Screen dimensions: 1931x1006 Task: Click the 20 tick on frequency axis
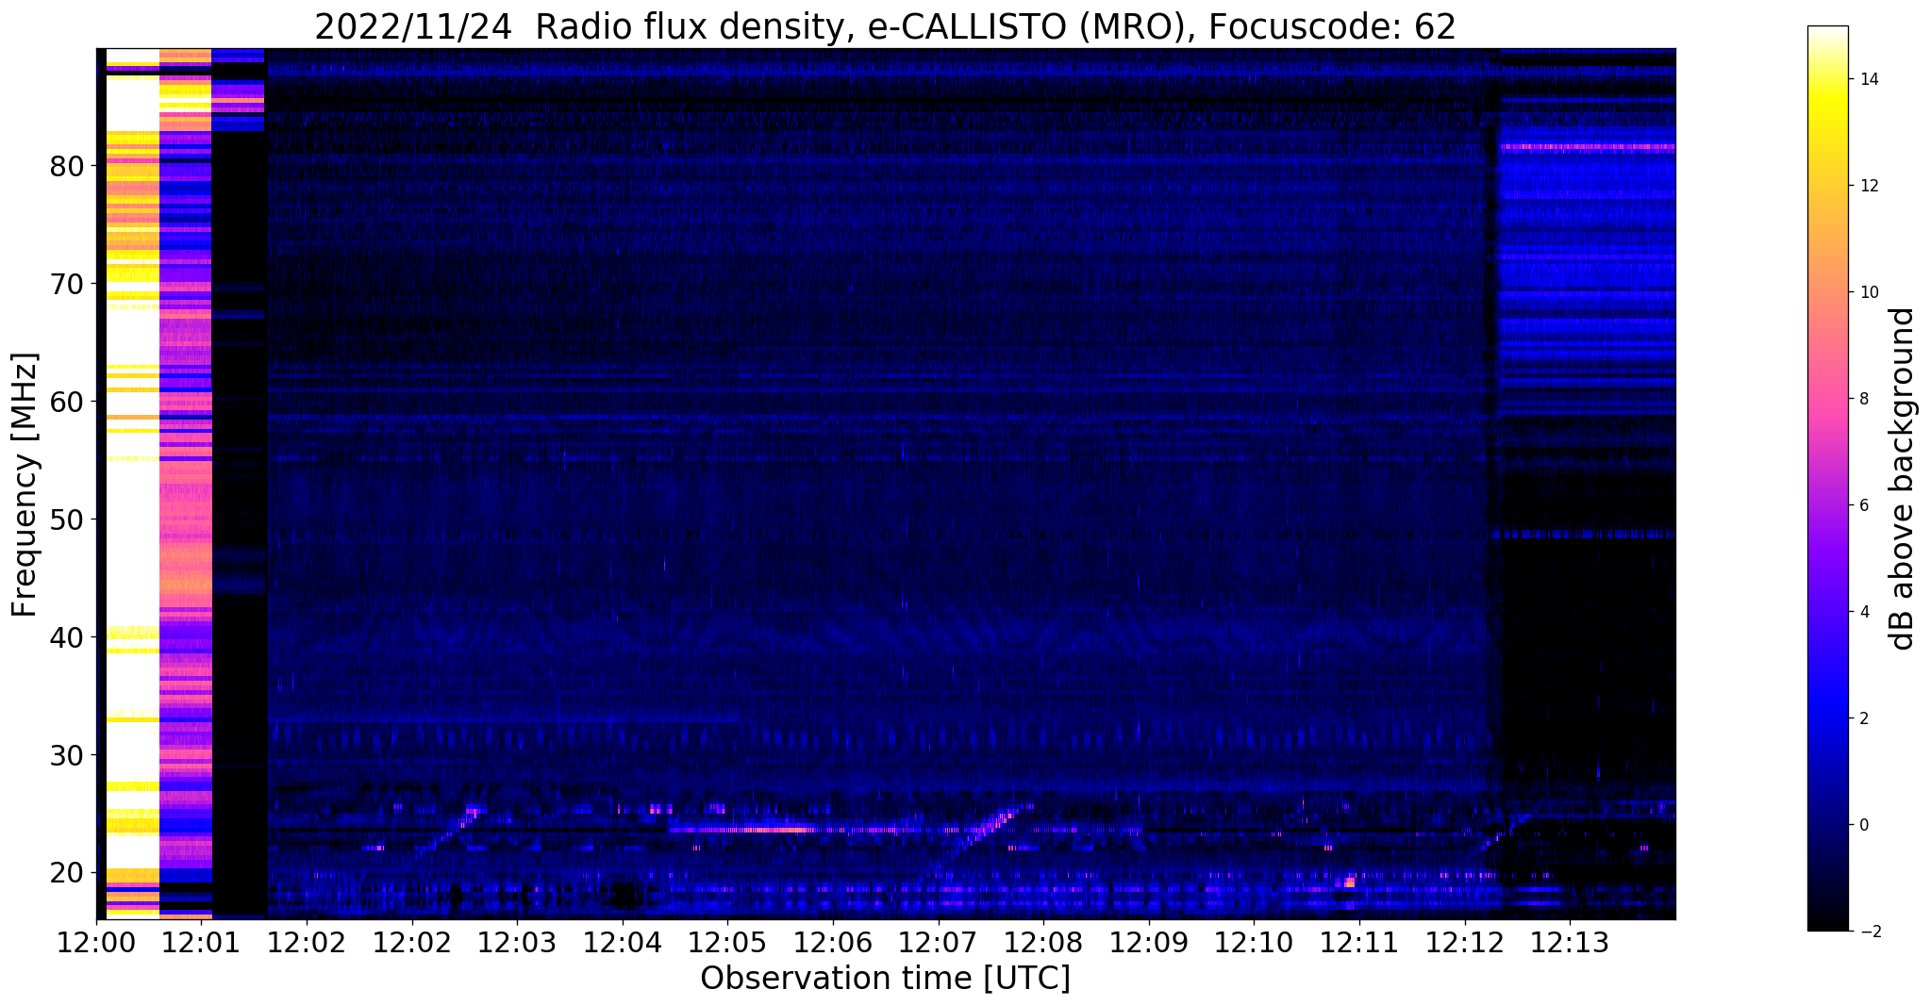tap(66, 873)
